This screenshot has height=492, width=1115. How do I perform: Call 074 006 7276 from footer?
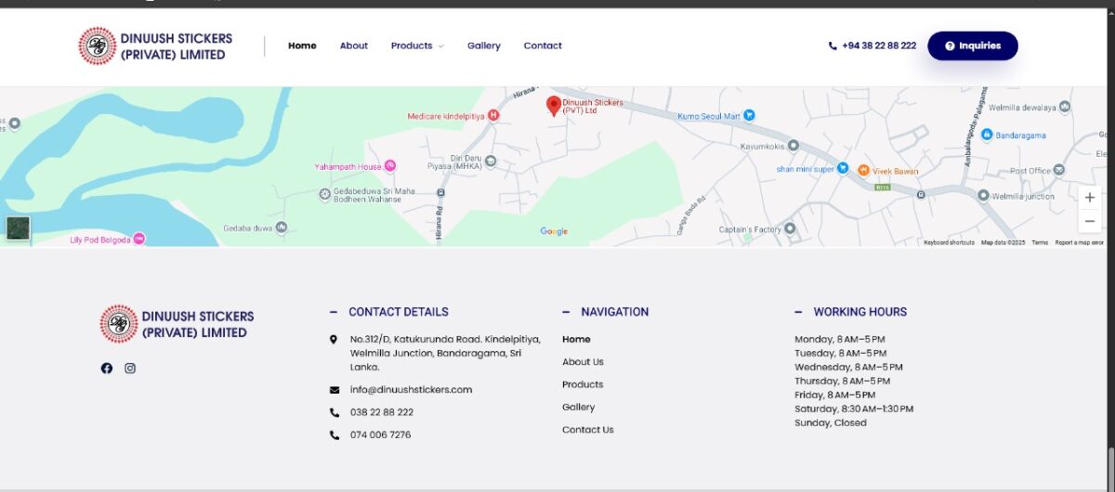380,434
